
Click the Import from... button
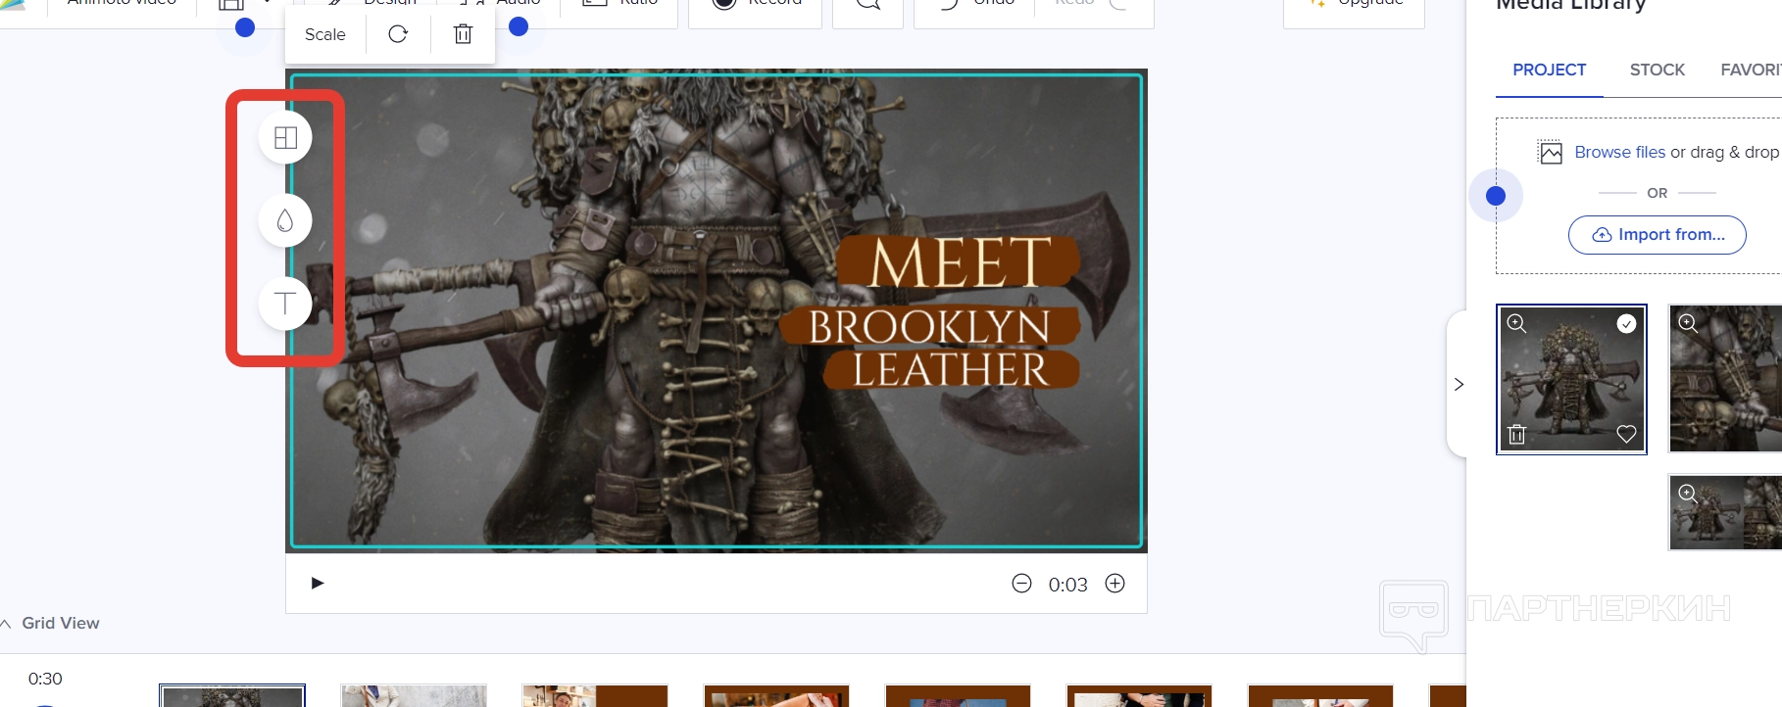point(1658,235)
